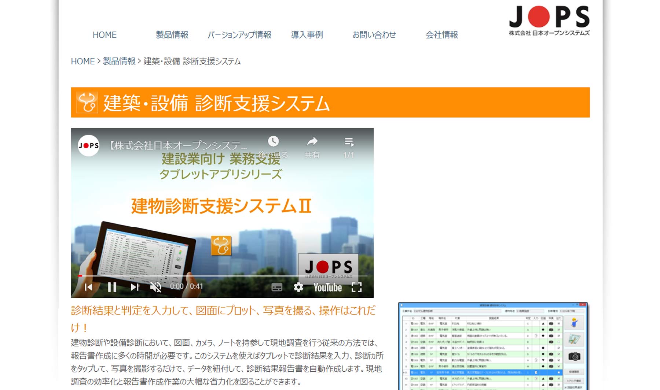The height and width of the screenshot is (390, 660).
Task: Open the video playlist 1/1 icon
Action: pos(349,142)
